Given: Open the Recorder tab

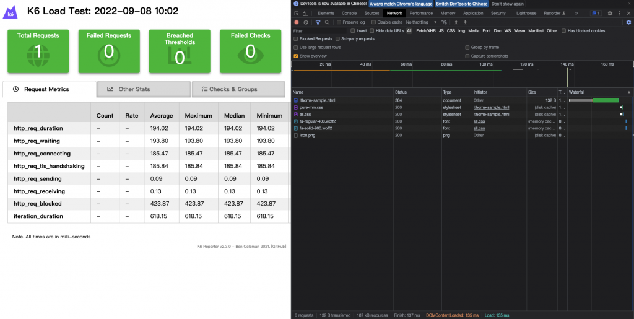Looking at the screenshot, I should [555, 14].
